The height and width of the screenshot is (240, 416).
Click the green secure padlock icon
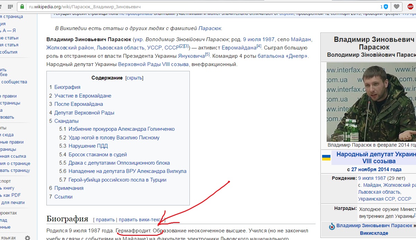[23, 7]
